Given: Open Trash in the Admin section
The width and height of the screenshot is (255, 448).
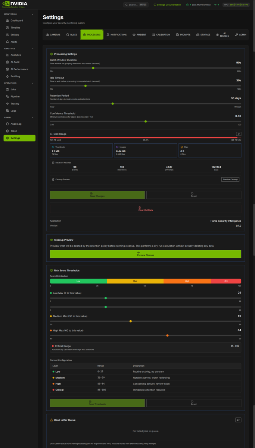Looking at the screenshot, I should pos(13,131).
